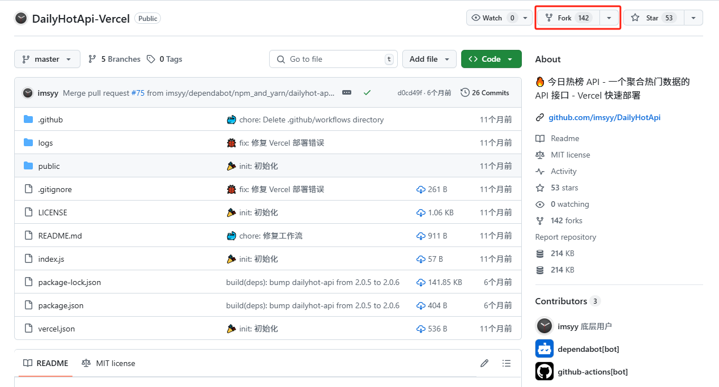Click github-actions[bot] contributor avatar

pyautogui.click(x=544, y=372)
